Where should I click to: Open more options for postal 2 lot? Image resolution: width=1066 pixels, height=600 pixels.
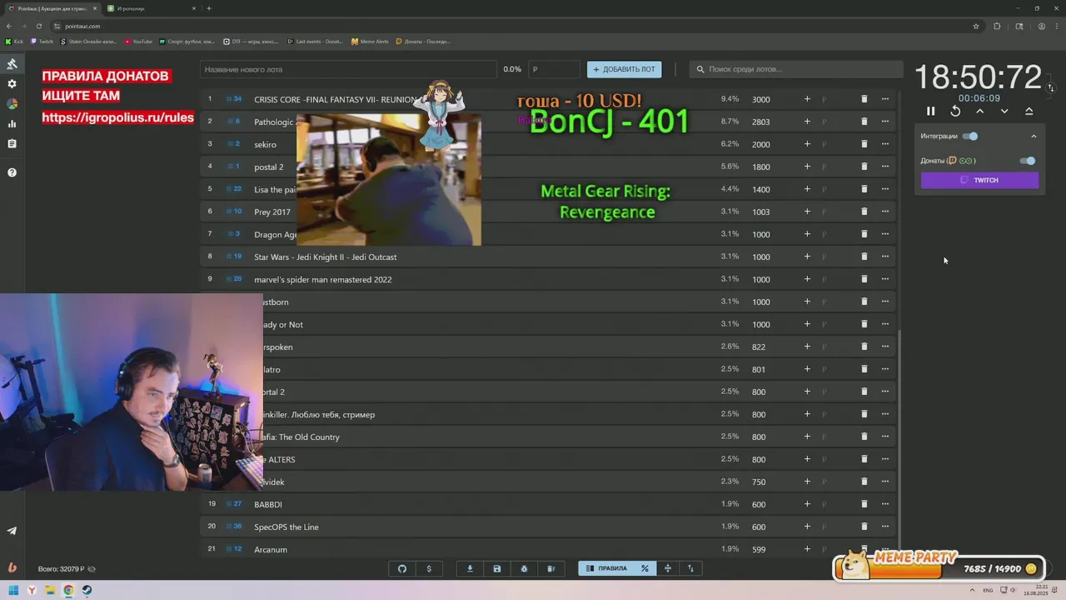(x=885, y=167)
